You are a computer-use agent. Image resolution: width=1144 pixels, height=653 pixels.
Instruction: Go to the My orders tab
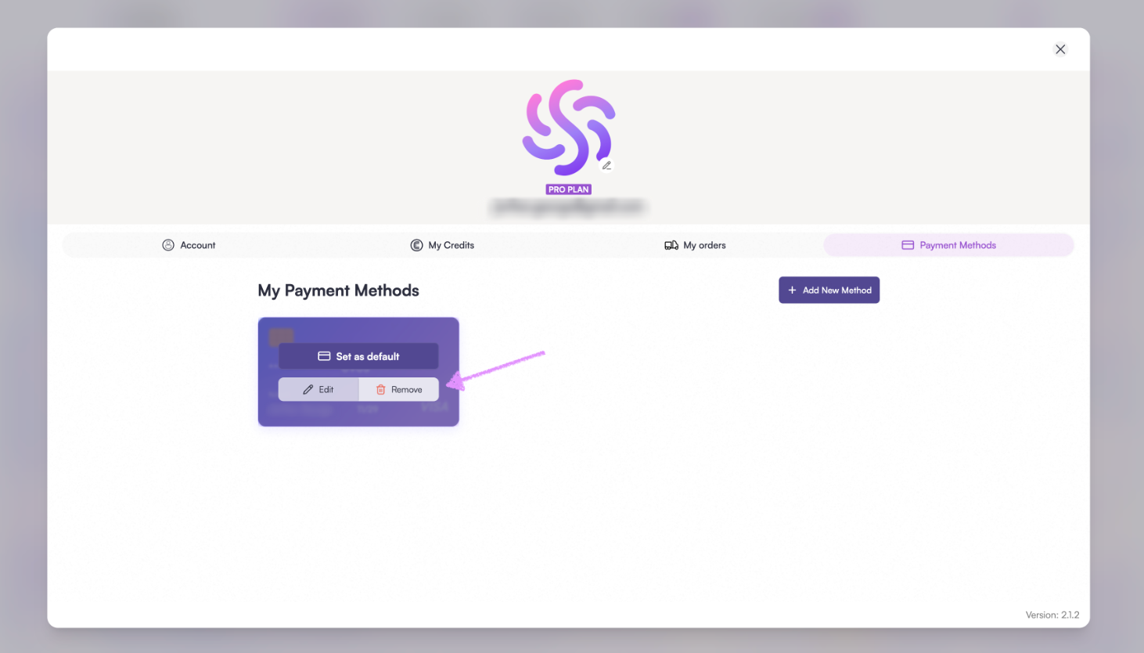click(x=695, y=245)
